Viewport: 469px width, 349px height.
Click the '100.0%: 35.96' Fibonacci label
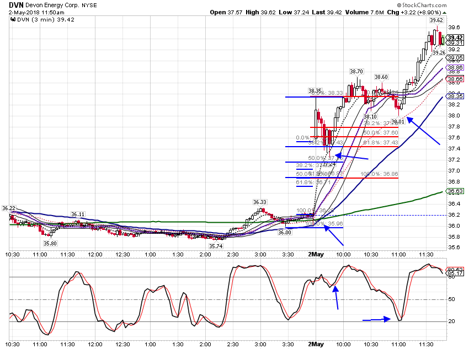pos(324,223)
